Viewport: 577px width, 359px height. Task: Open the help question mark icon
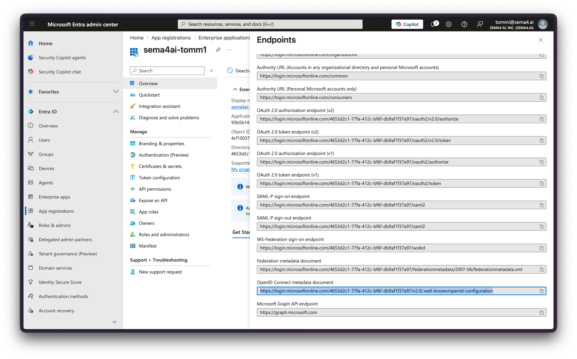(464, 24)
